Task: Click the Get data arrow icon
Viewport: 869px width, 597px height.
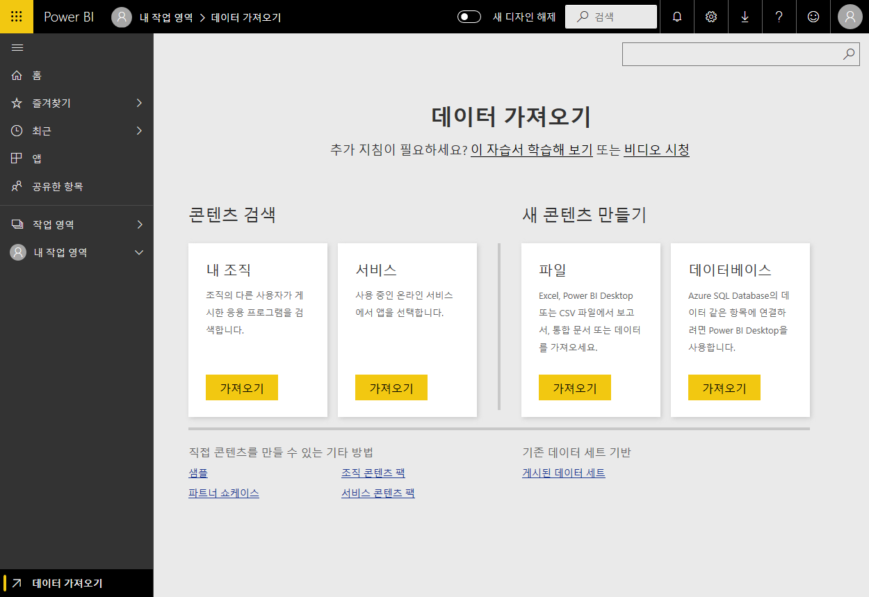Action: 17,583
